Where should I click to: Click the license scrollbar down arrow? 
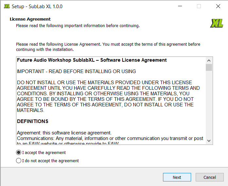tap(209, 141)
